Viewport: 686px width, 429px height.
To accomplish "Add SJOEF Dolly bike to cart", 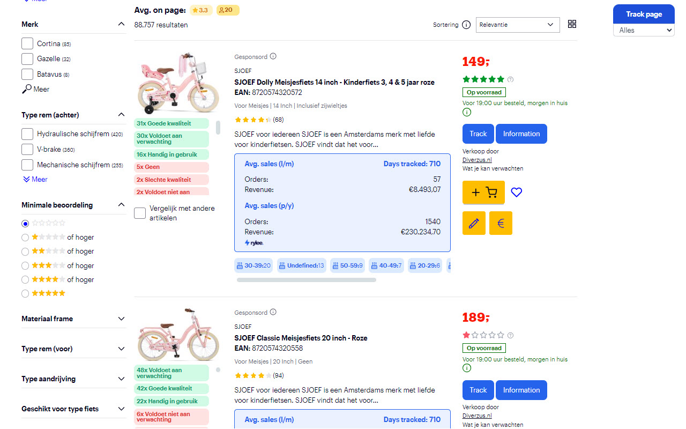I will [x=483, y=192].
